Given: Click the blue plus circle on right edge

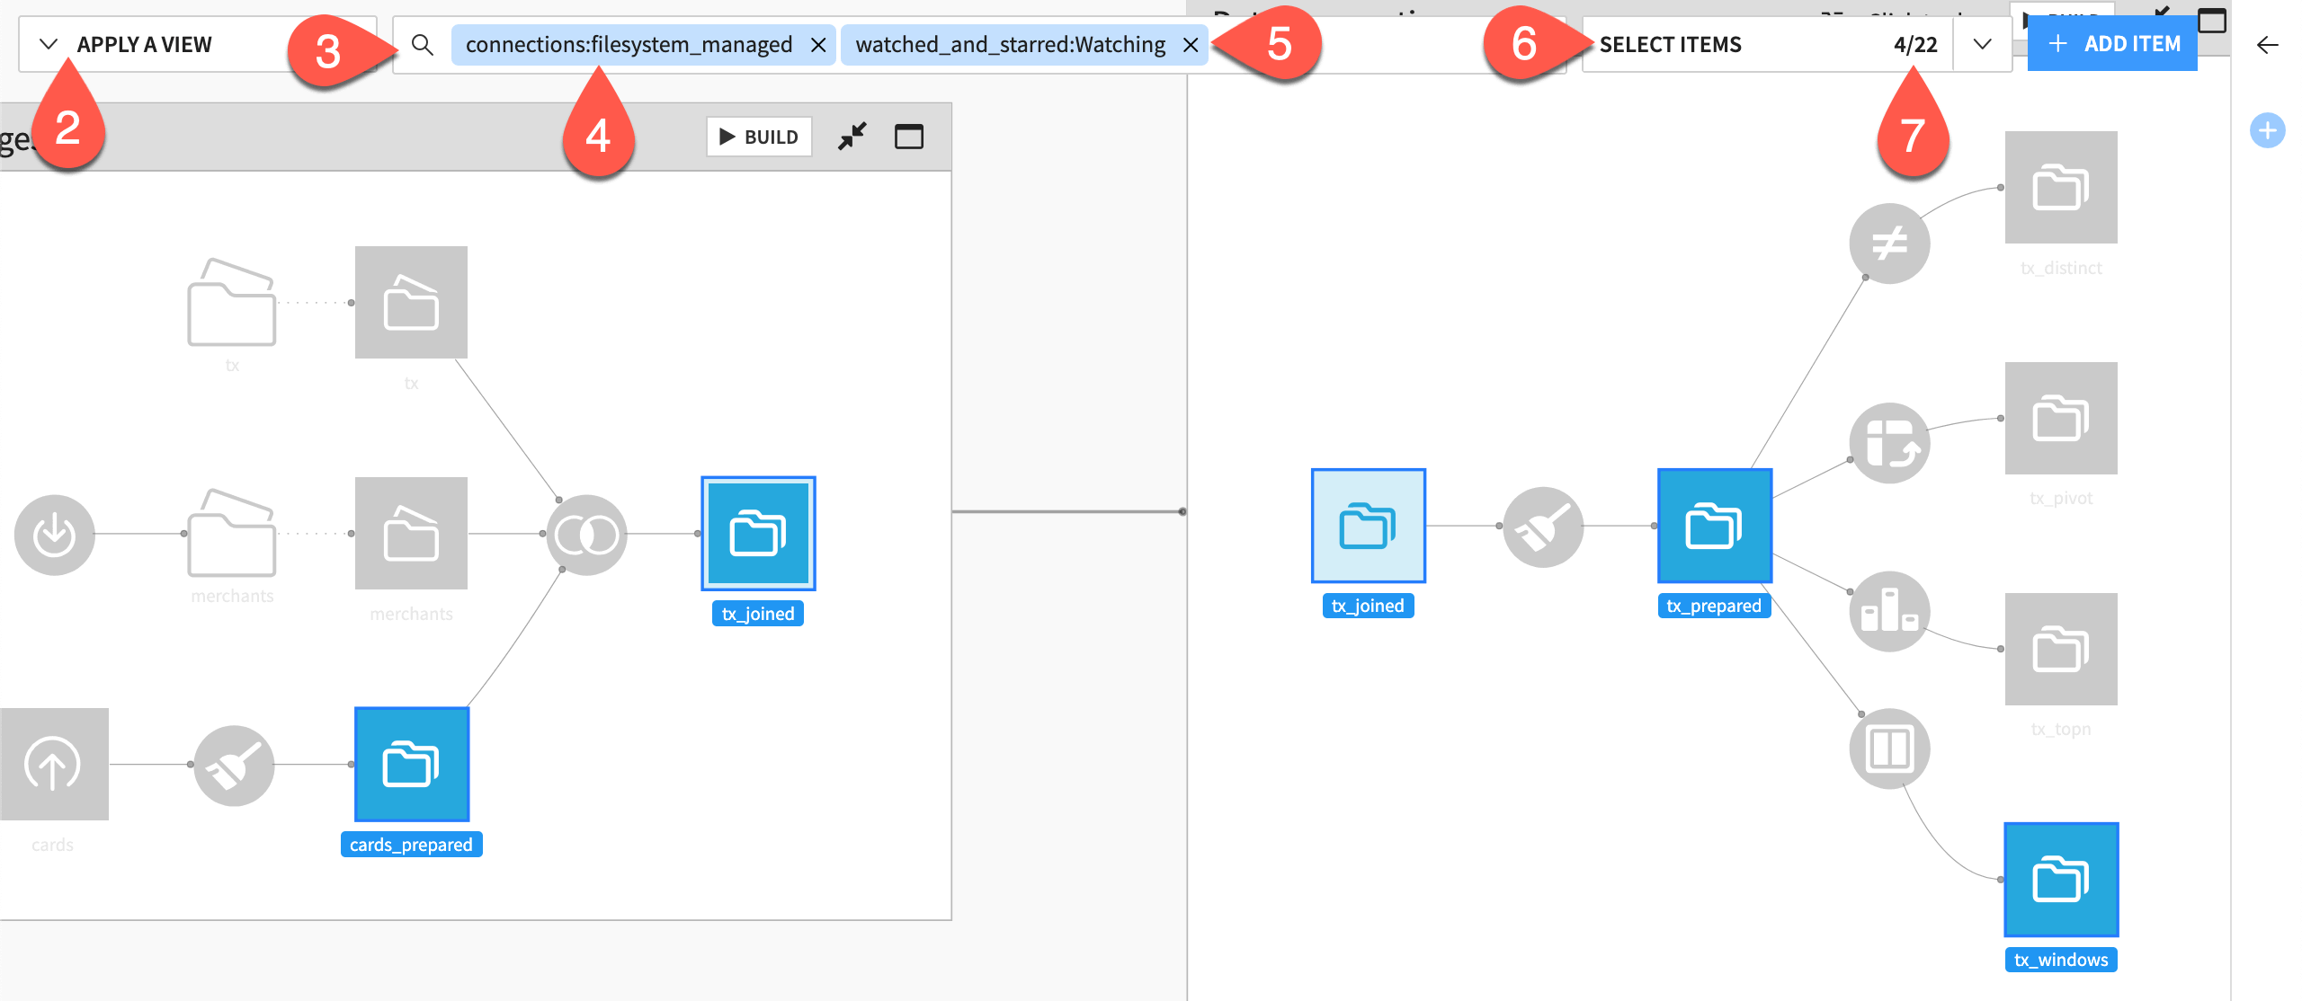Looking at the screenshot, I should [x=2267, y=130].
